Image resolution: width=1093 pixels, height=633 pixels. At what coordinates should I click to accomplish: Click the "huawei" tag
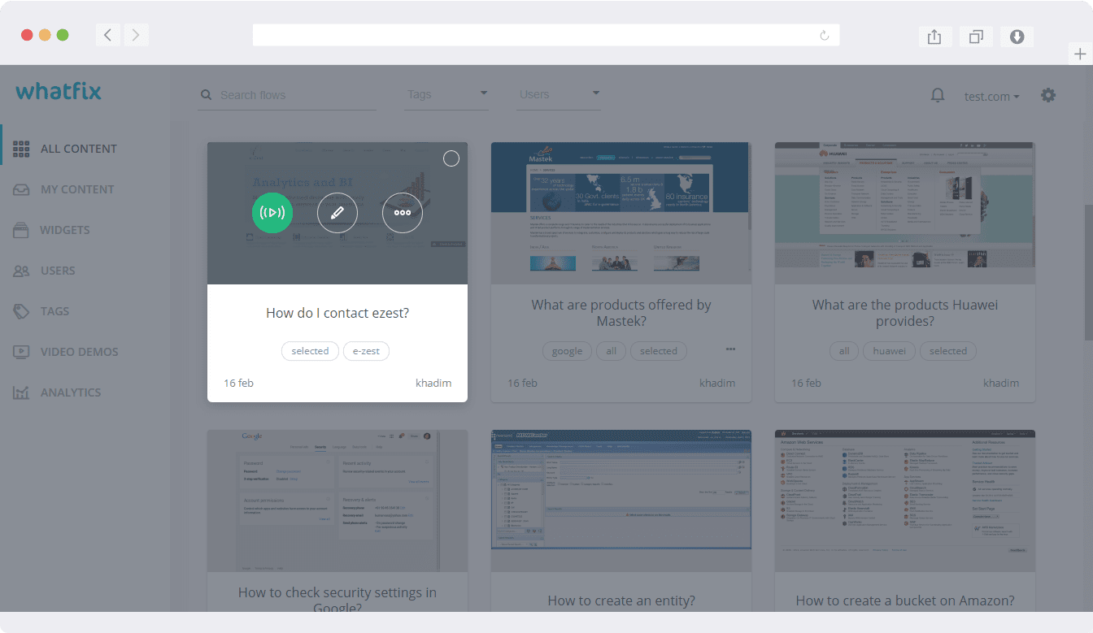tap(889, 351)
